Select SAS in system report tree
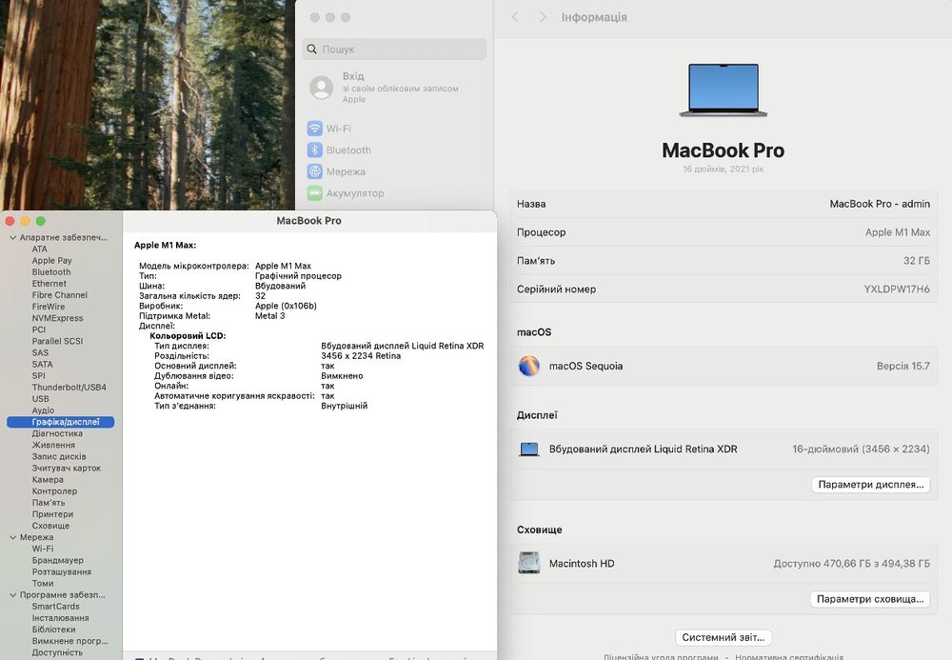 click(x=40, y=352)
